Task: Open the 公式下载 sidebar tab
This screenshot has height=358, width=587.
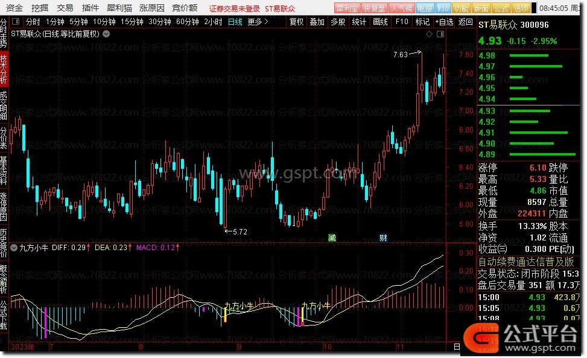Action: tap(4, 314)
